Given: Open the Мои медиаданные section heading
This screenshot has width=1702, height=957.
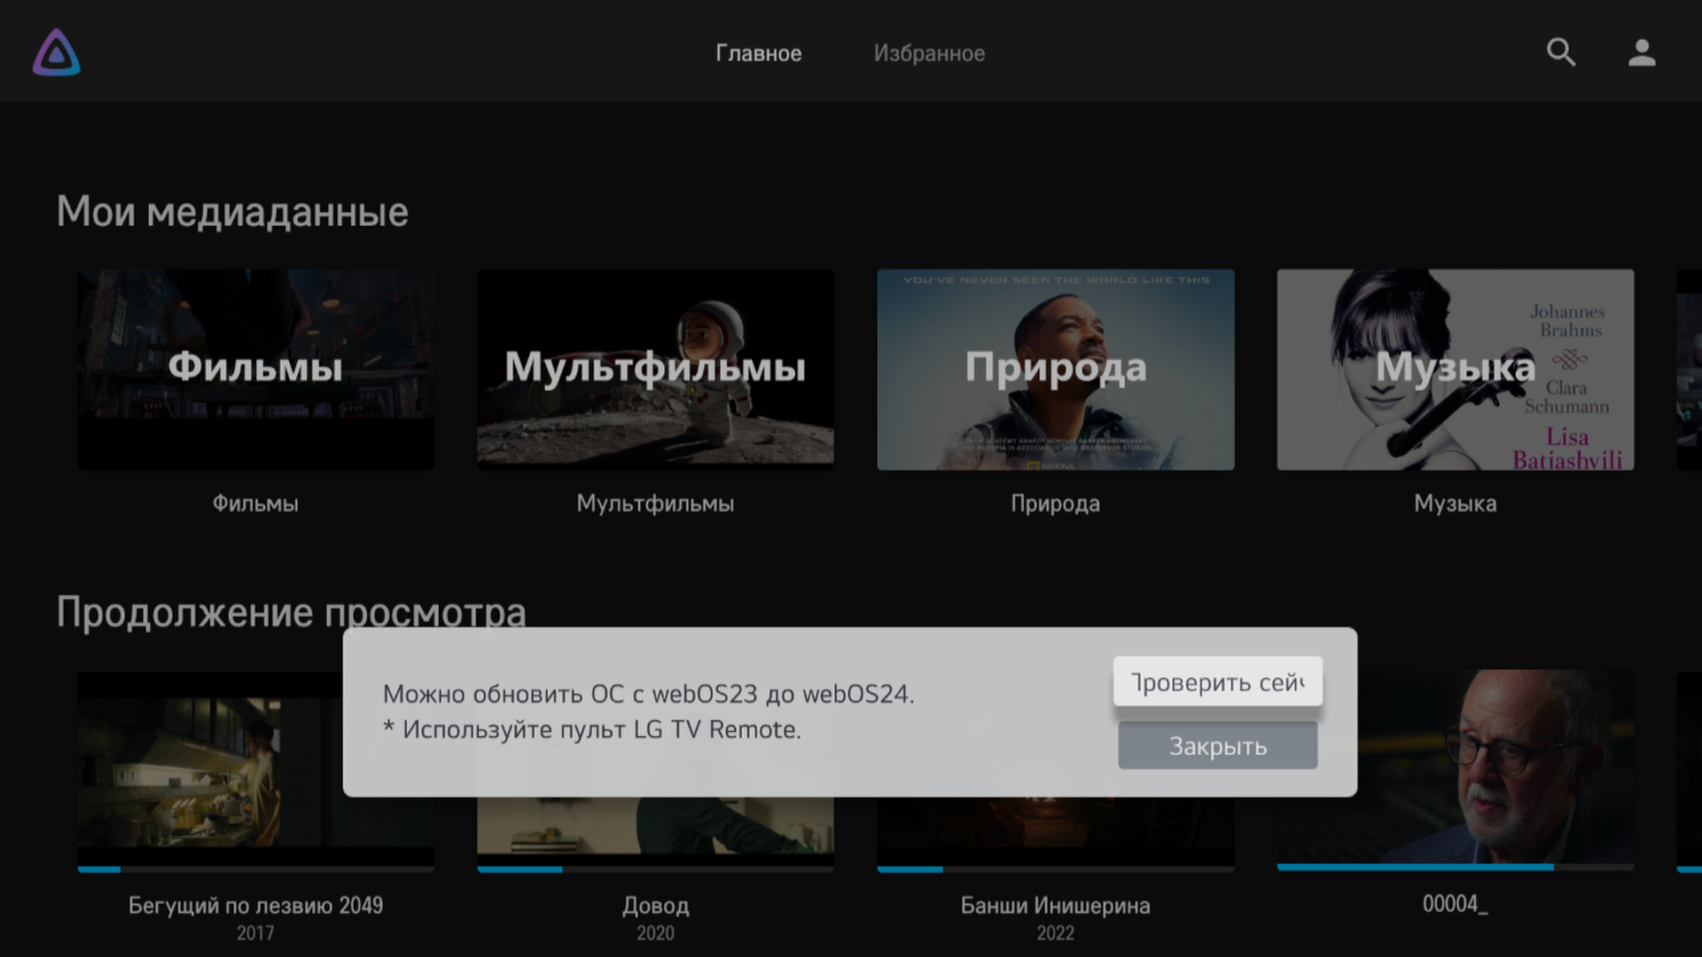Looking at the screenshot, I should pyautogui.click(x=232, y=212).
